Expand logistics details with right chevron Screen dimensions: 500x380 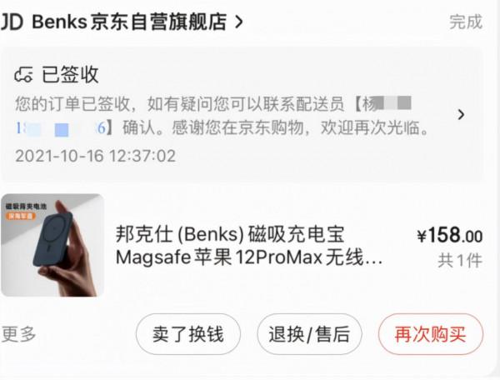tap(461, 114)
